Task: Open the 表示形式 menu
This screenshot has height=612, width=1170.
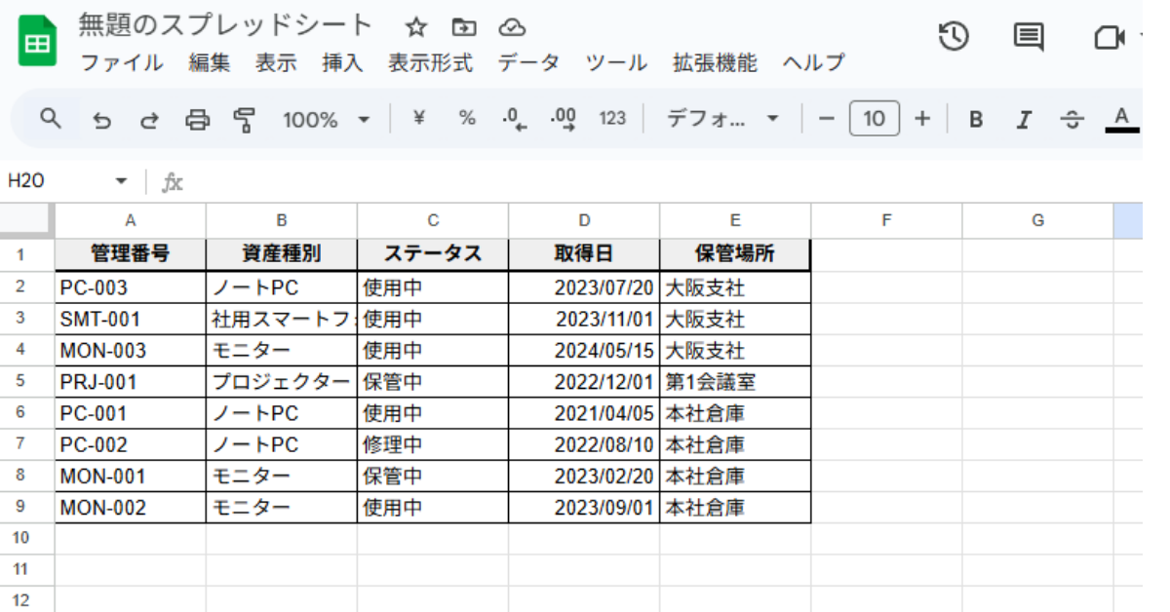Action: [430, 63]
